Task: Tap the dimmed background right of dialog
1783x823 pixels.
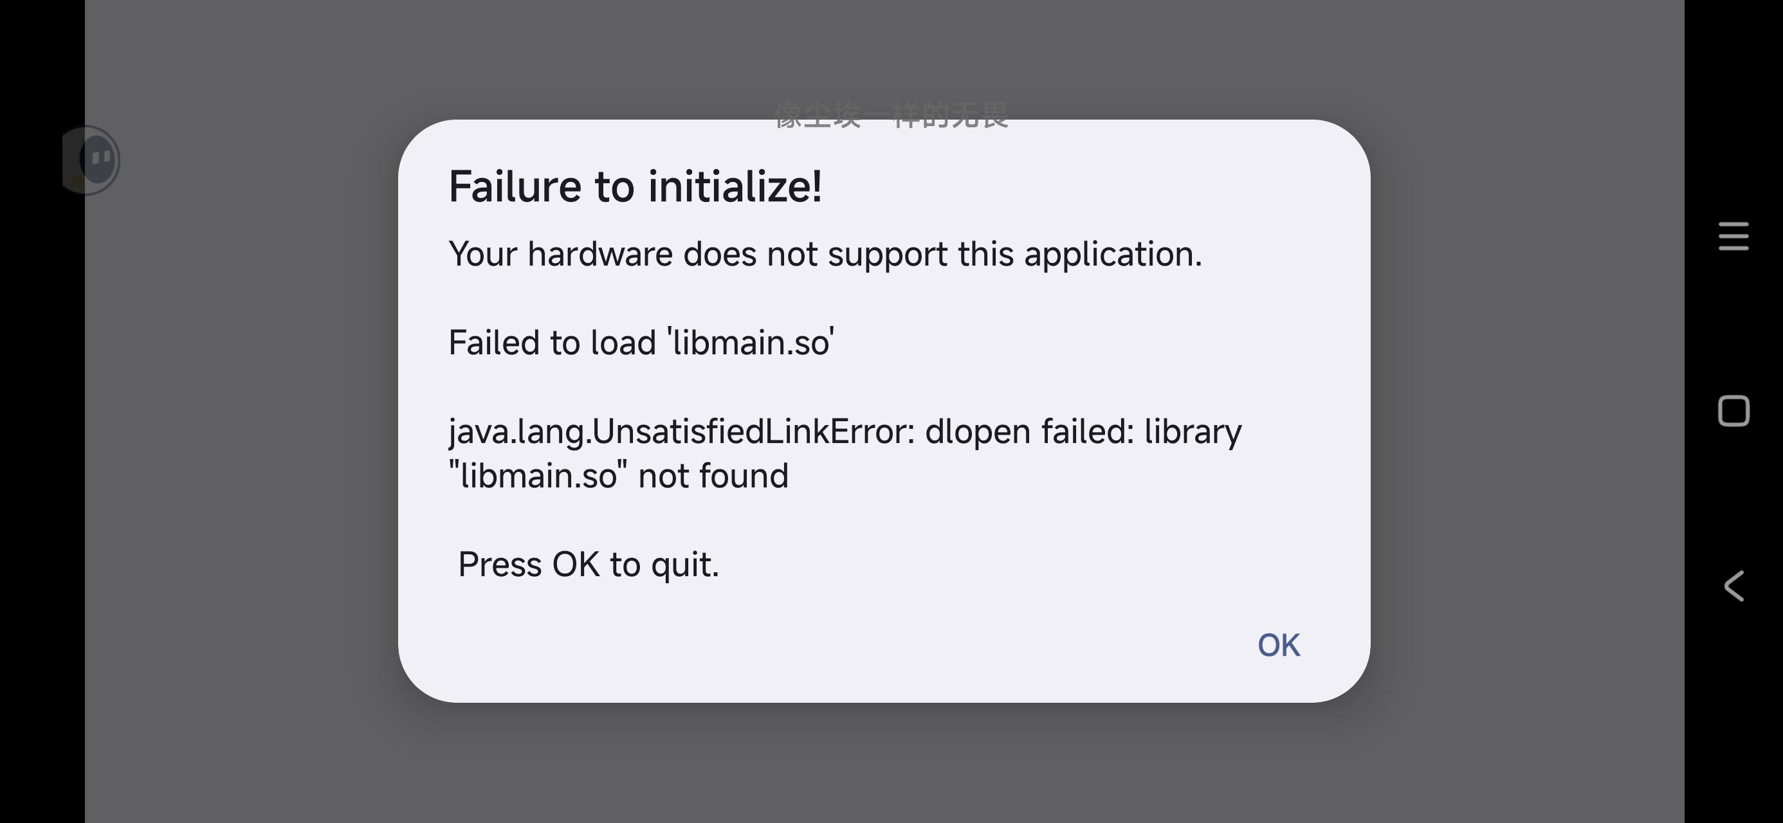Action: tap(1522, 415)
